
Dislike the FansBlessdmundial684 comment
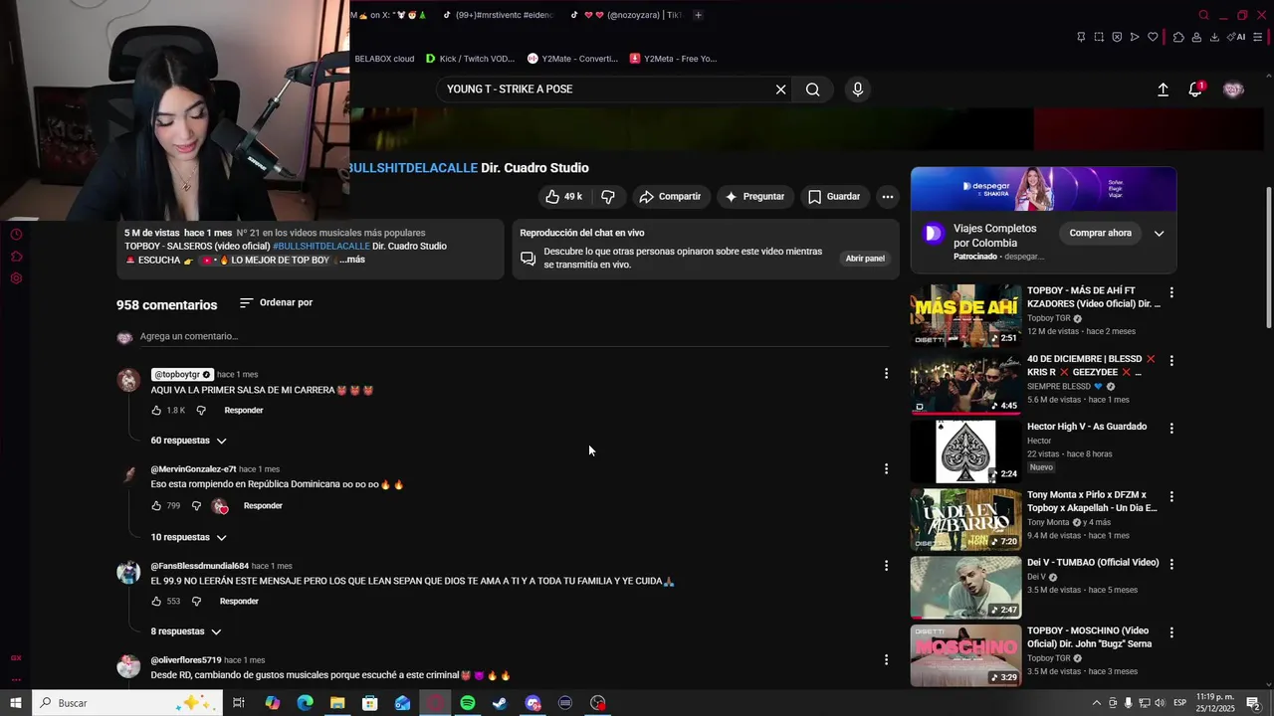click(196, 602)
